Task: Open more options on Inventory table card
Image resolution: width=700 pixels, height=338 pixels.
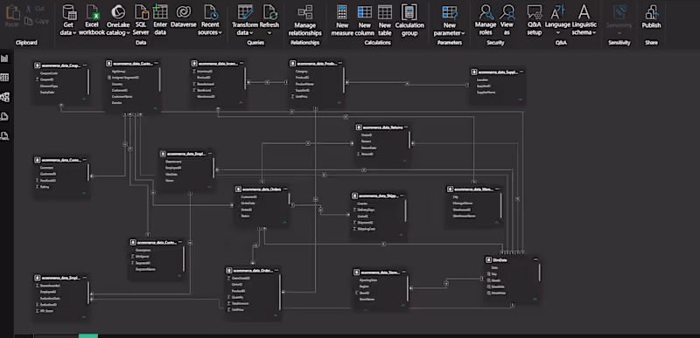Action: 242,64
